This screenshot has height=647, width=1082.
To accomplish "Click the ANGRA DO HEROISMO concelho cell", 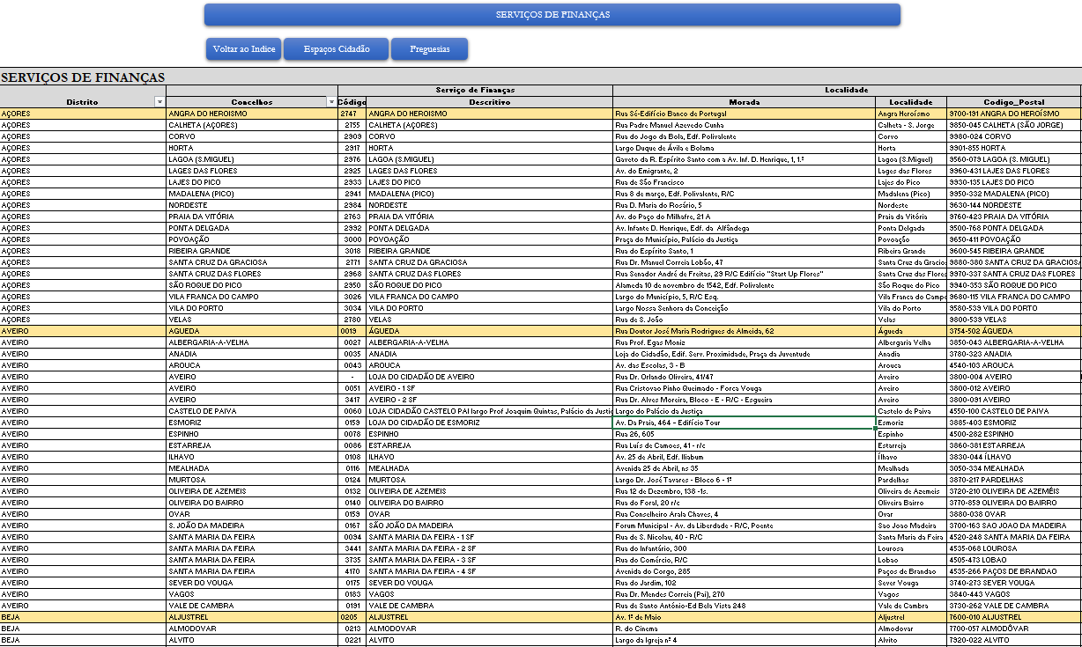I will click(251, 114).
